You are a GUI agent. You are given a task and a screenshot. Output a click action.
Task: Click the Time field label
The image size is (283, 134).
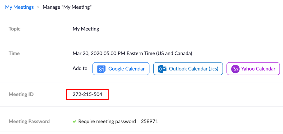(x=14, y=53)
